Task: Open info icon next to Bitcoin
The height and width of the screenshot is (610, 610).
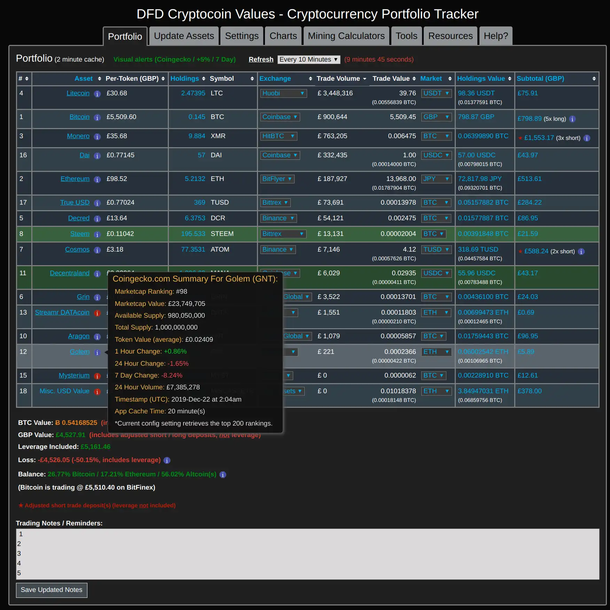Action: pyautogui.click(x=97, y=118)
